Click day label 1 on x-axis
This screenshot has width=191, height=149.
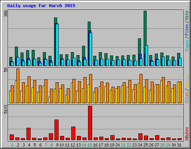coord(12,145)
